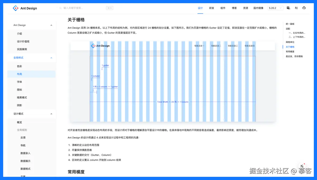Image resolution: width=317 pixels, height=180 pixels.
Task: Open the 5.20.2 version dropdown
Action: tap(275, 8)
